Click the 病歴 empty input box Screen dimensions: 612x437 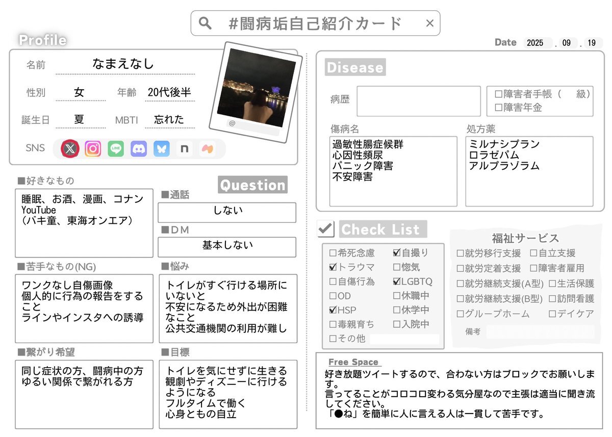419,101
